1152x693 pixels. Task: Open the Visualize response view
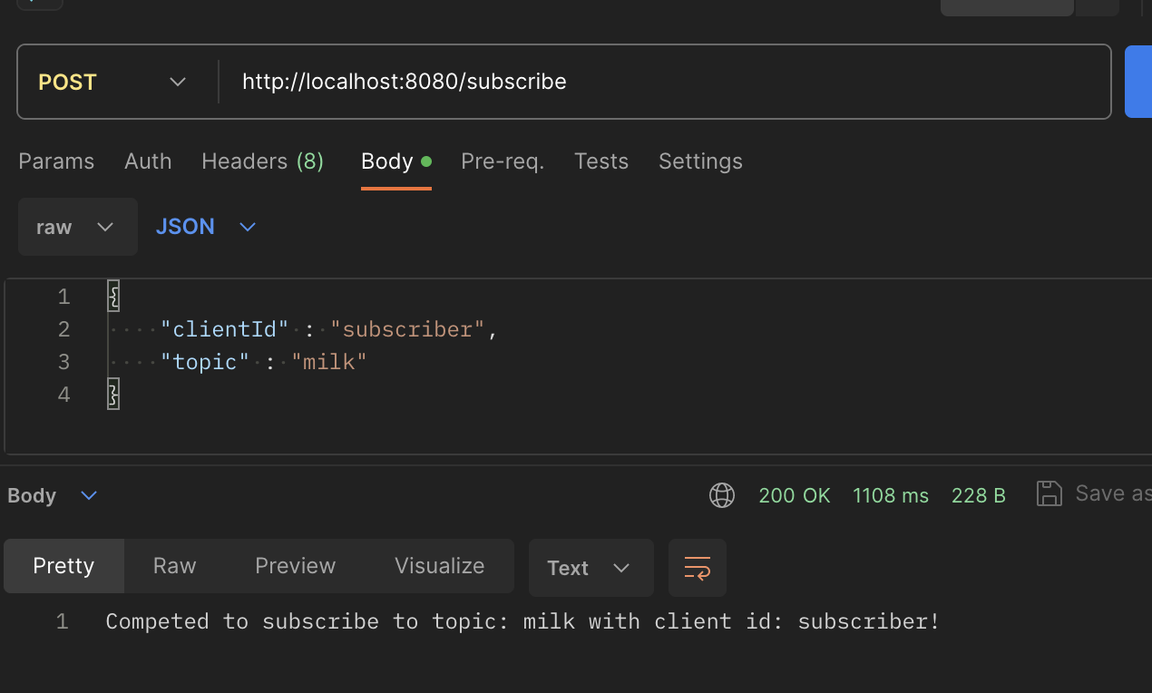439,566
